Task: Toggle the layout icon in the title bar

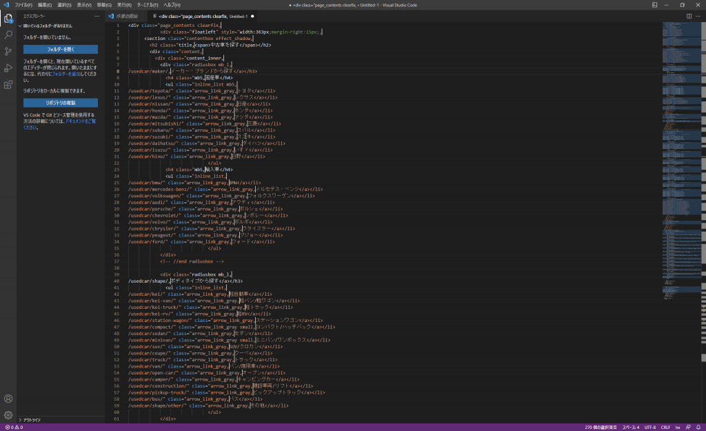Action: pos(655,5)
